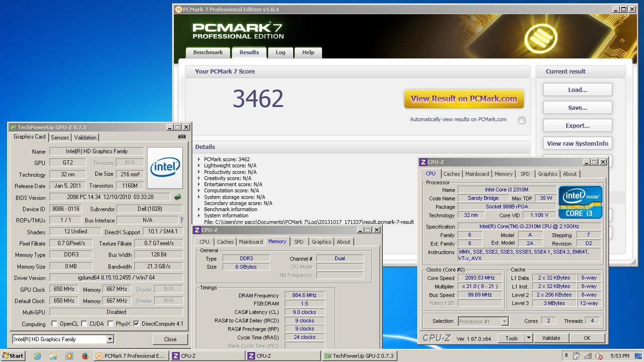Switch to the Sensors tab in GPU-Z
This screenshot has height=362, width=644.
(60, 138)
